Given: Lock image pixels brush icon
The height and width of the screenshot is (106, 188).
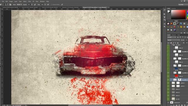Looking at the screenshot, I should pos(173,43).
